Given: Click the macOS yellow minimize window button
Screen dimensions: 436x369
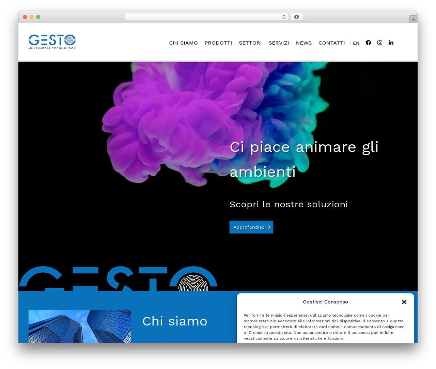Looking at the screenshot, I should pyautogui.click(x=32, y=17).
